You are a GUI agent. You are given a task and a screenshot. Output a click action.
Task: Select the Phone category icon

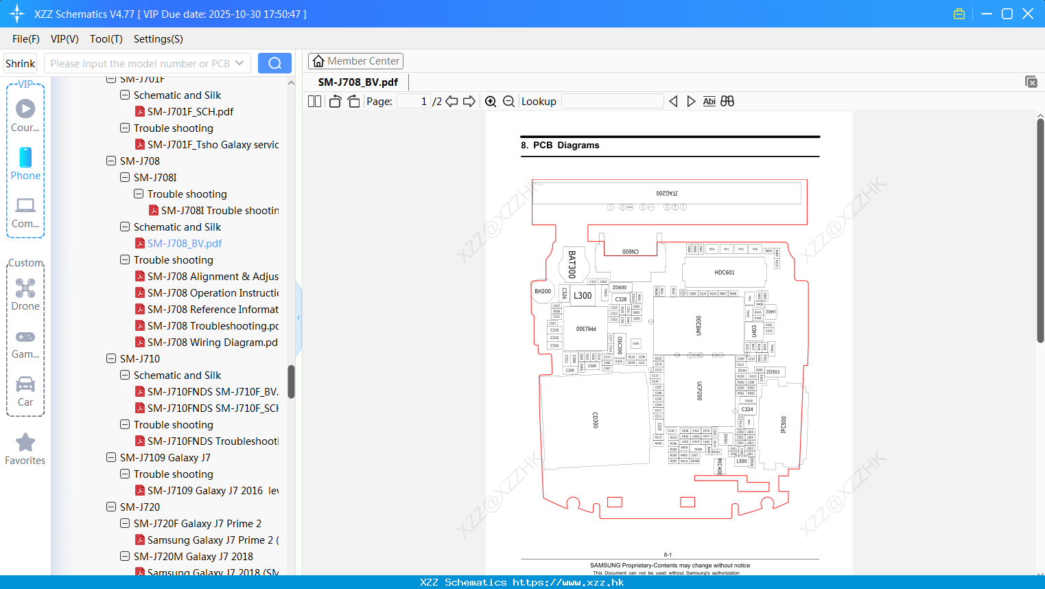(25, 163)
